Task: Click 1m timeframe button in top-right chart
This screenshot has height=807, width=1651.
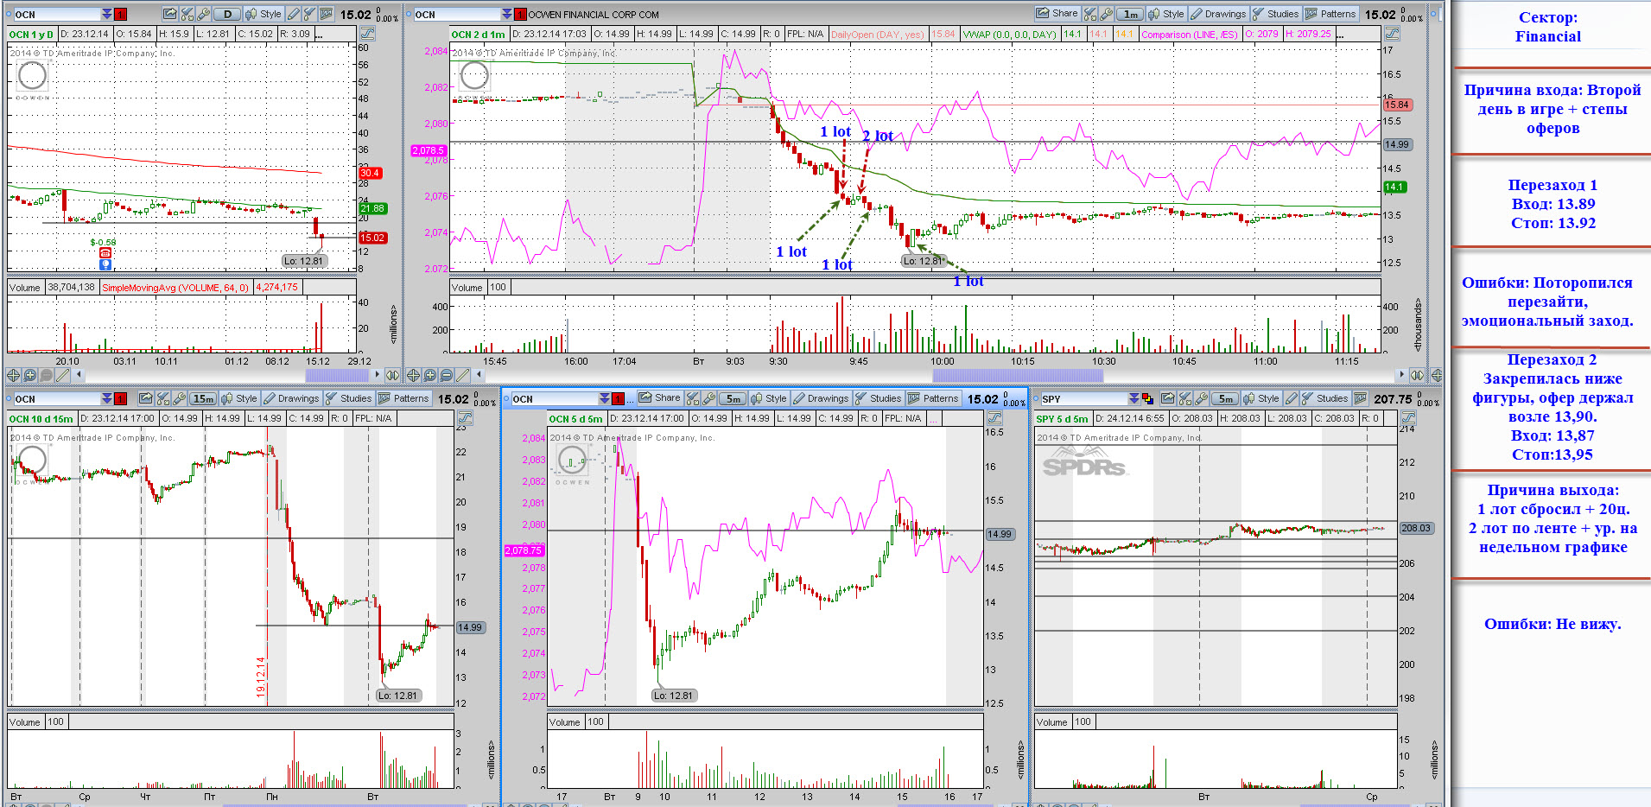Action: [1130, 14]
